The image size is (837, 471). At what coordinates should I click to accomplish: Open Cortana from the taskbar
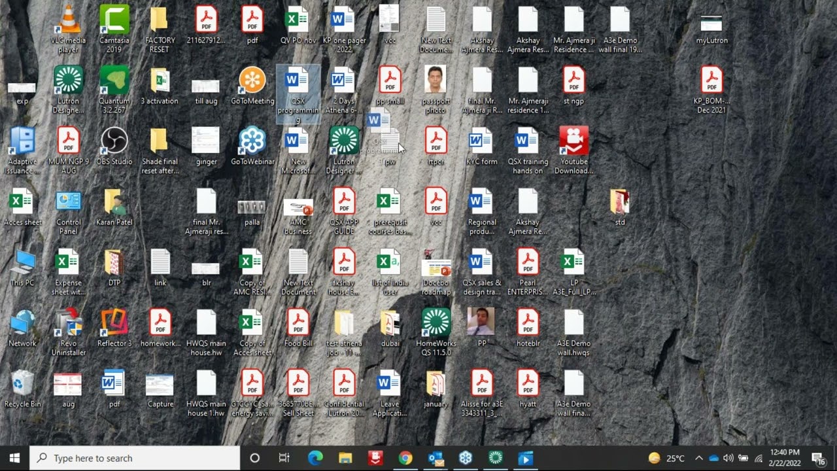click(255, 458)
